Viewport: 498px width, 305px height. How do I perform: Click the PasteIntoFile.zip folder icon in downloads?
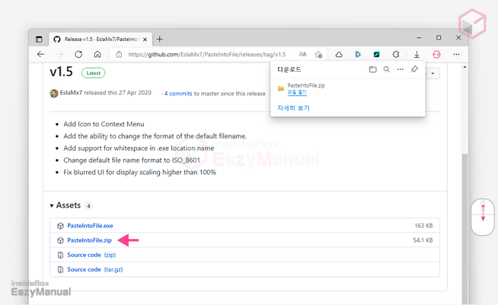[281, 89]
